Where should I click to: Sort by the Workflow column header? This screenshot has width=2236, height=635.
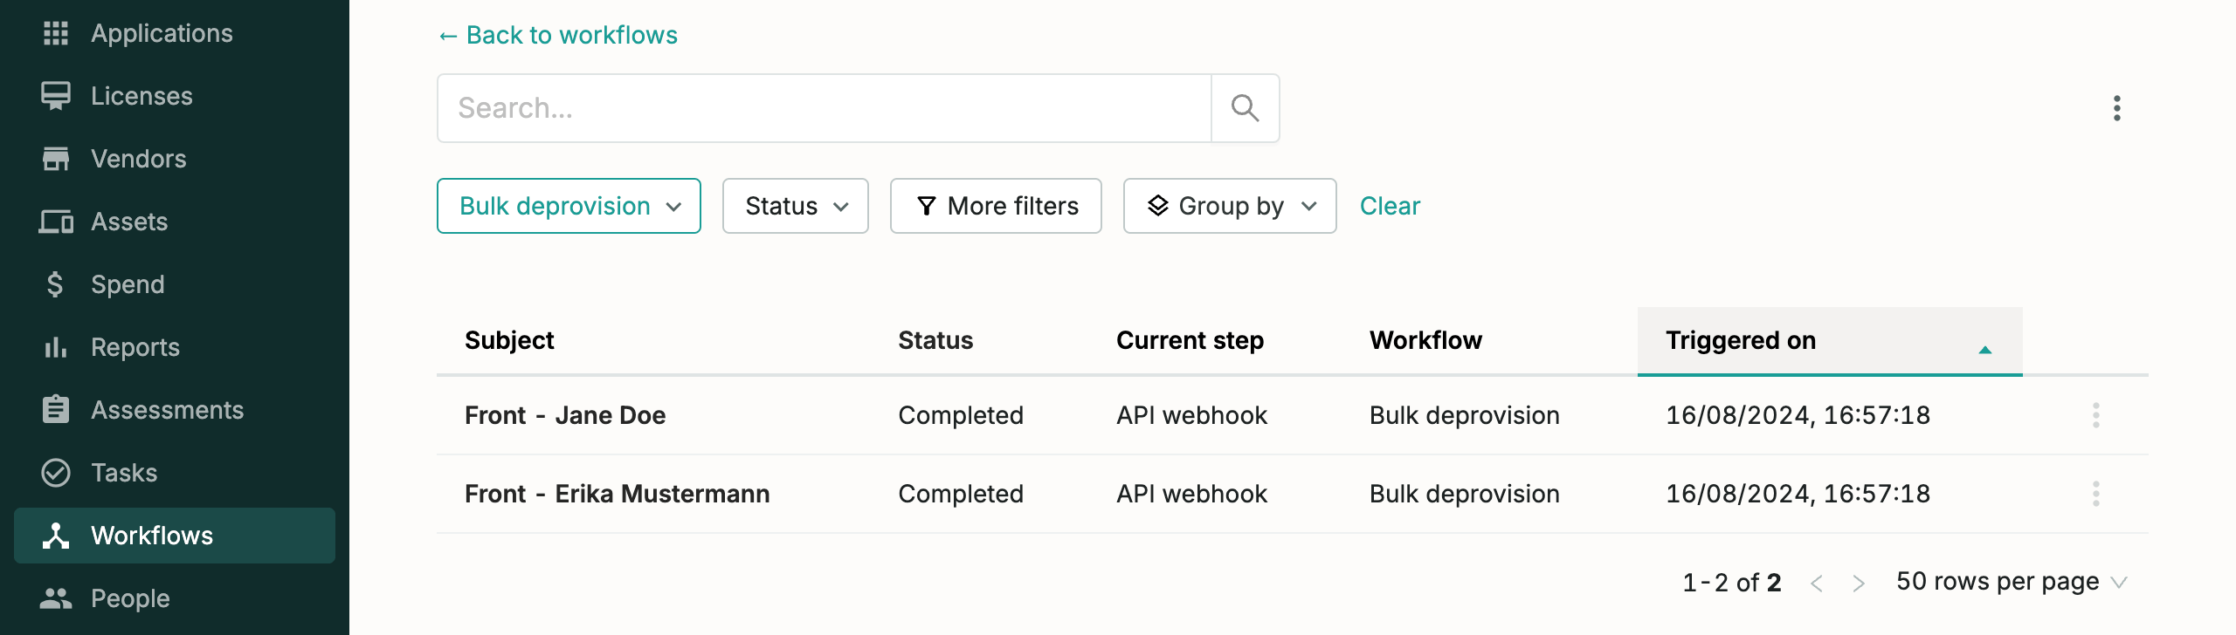(1425, 340)
